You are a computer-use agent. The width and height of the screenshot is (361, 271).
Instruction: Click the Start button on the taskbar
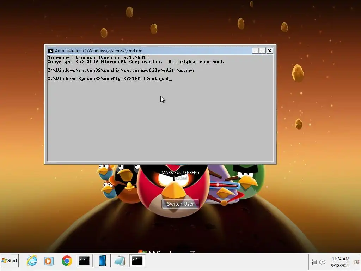[x=10, y=261]
